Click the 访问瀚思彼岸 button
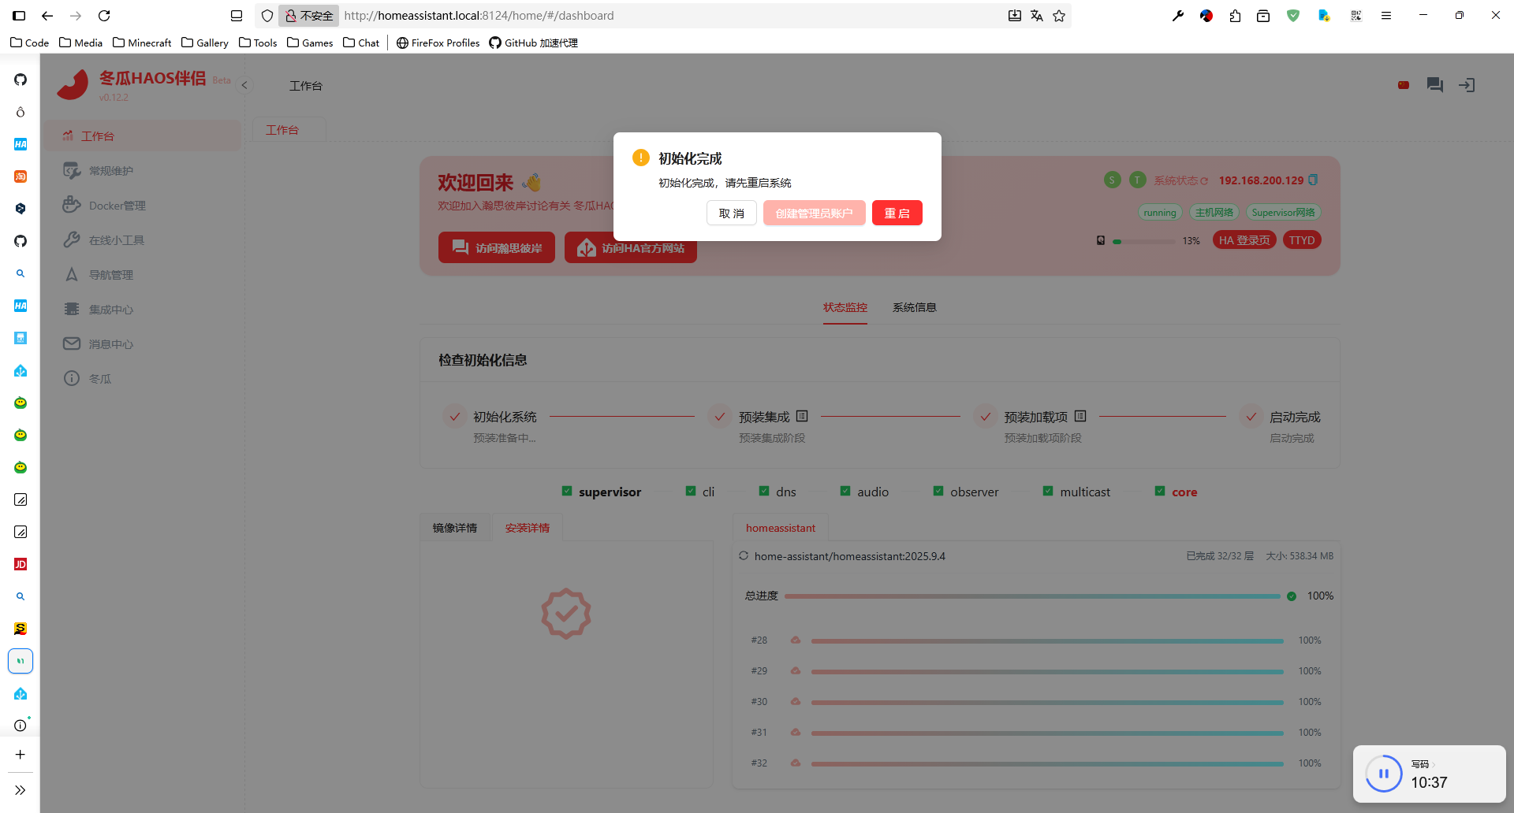This screenshot has width=1514, height=813. [x=497, y=247]
